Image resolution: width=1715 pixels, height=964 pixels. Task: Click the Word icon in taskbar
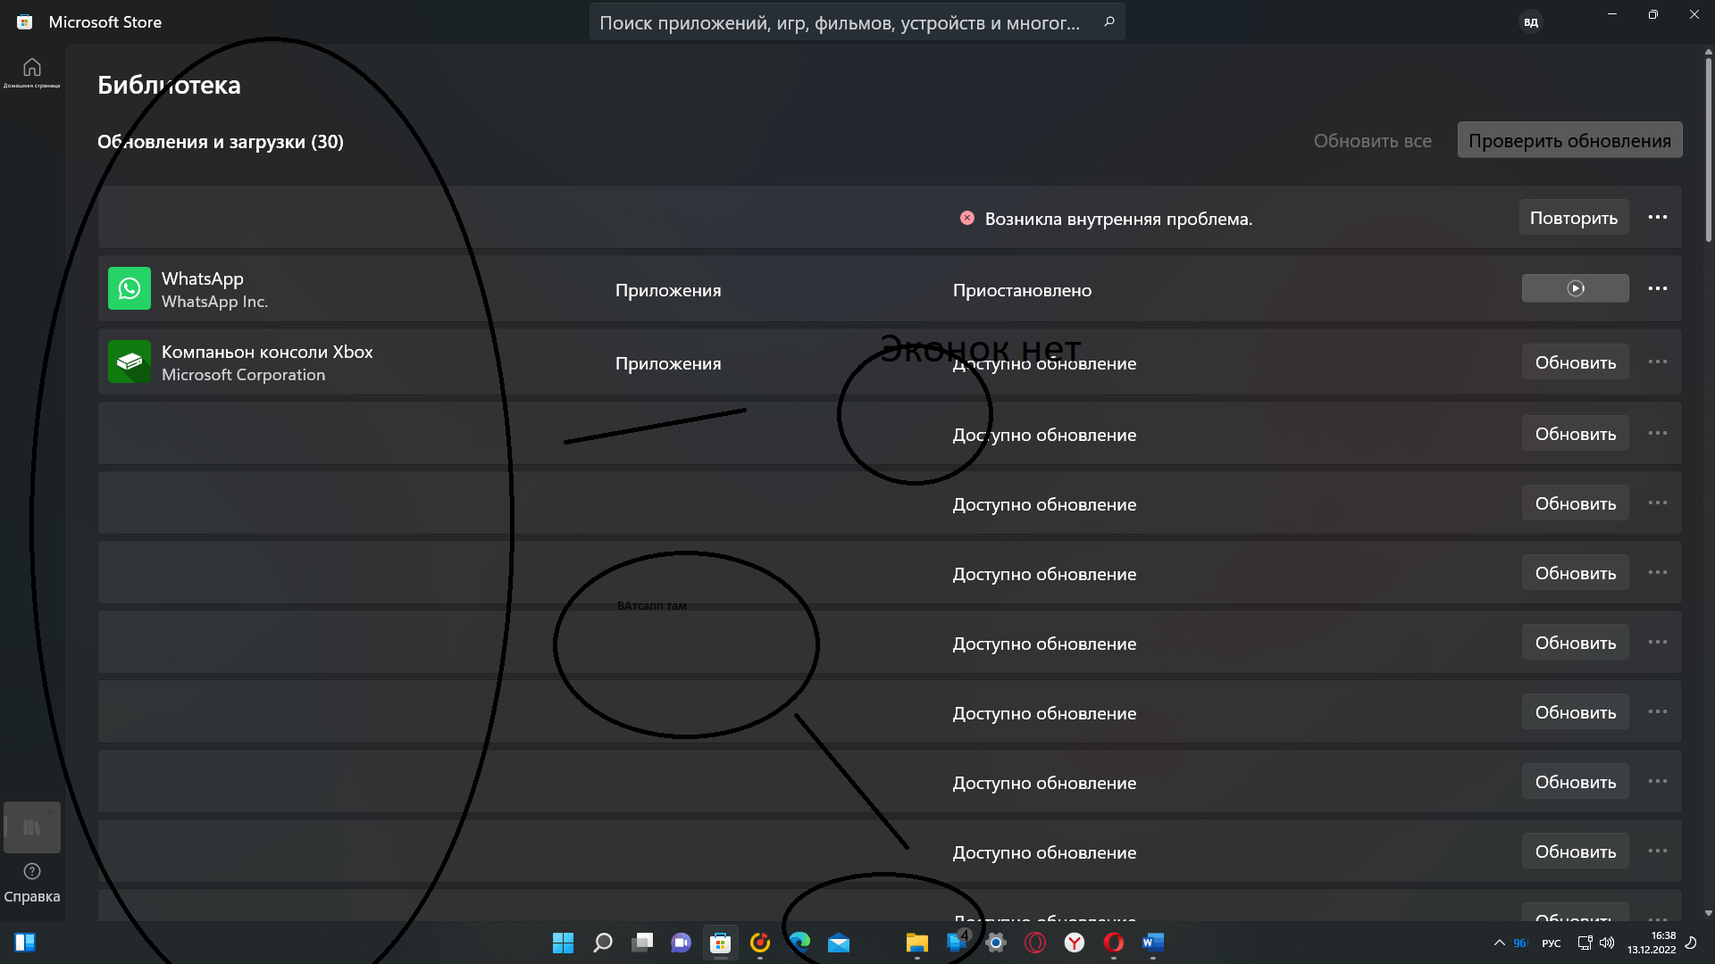pyautogui.click(x=1152, y=942)
